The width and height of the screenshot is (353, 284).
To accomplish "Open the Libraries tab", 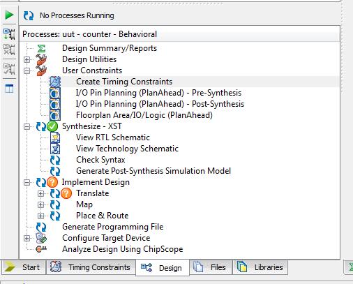I will pyautogui.click(x=260, y=267).
